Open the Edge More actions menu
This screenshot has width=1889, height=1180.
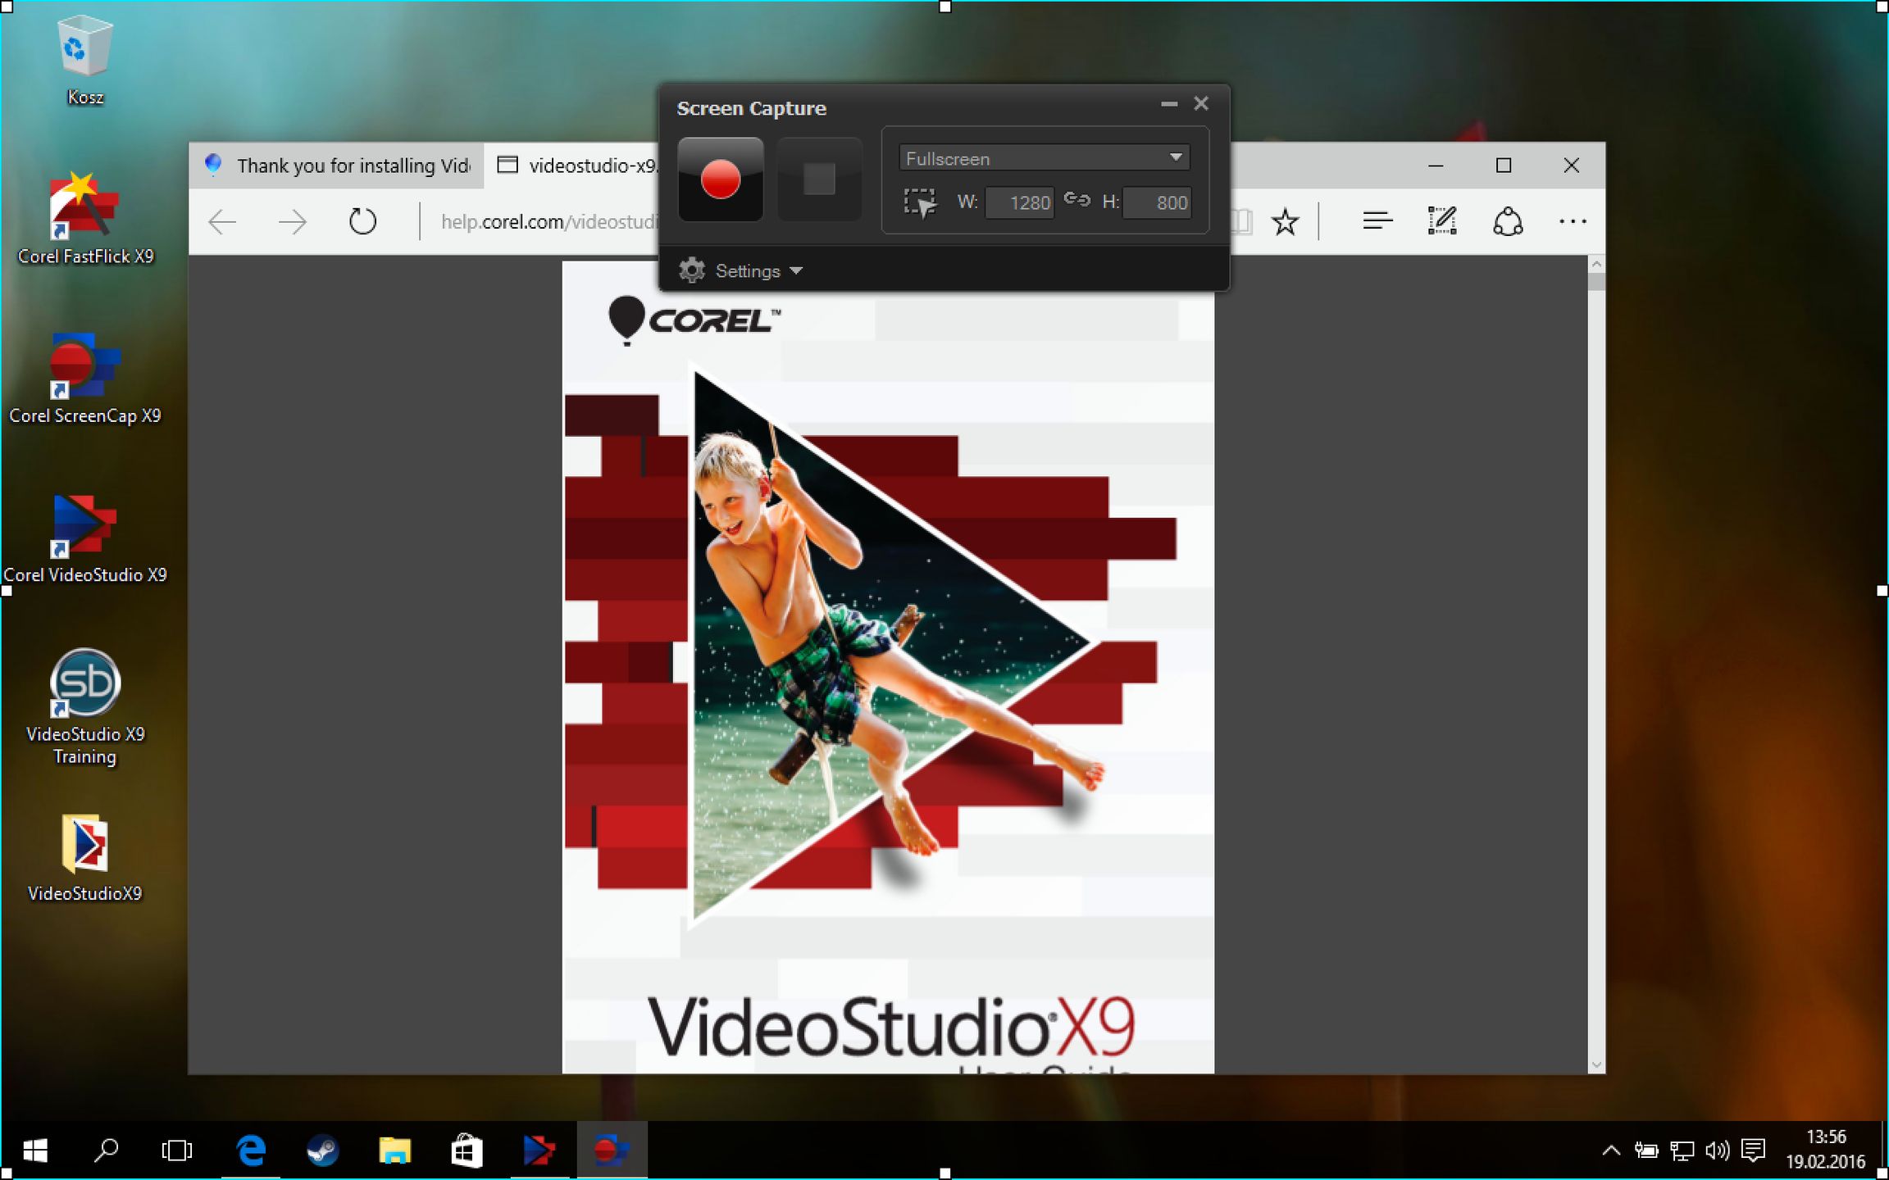(1572, 221)
